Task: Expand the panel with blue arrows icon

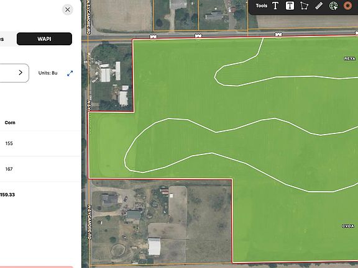Action: 70,73
